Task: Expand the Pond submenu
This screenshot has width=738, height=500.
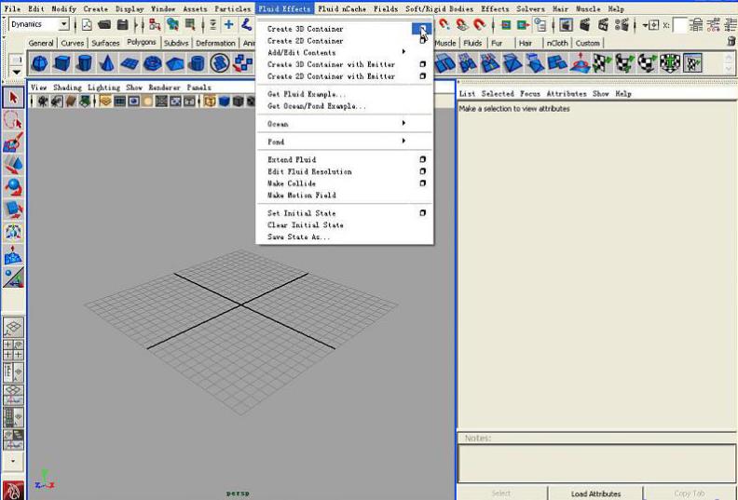Action: coord(403,142)
